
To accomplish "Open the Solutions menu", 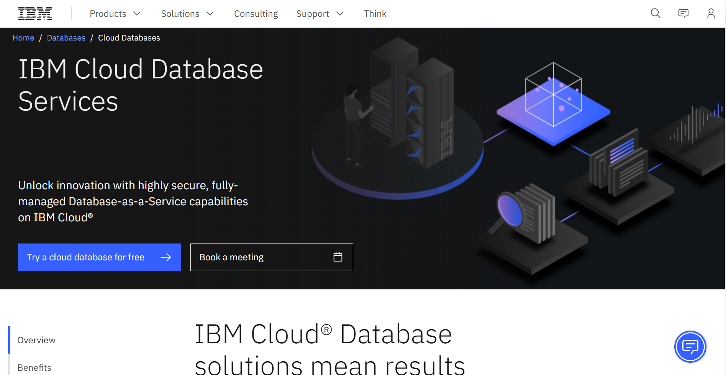I will [187, 14].
